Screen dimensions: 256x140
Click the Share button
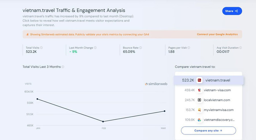click(x=232, y=11)
